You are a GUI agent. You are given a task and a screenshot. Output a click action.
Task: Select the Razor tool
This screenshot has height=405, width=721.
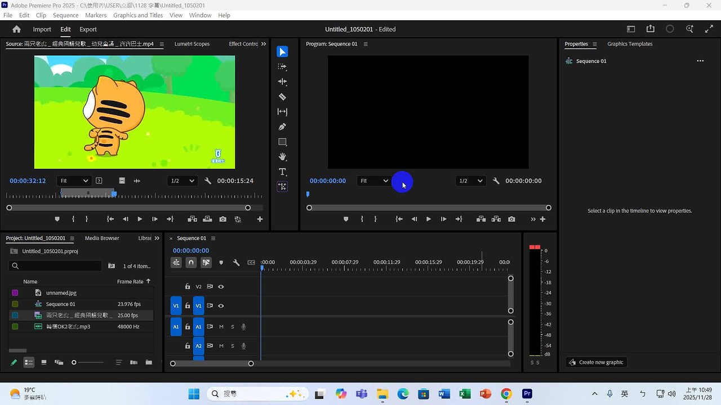(282, 97)
